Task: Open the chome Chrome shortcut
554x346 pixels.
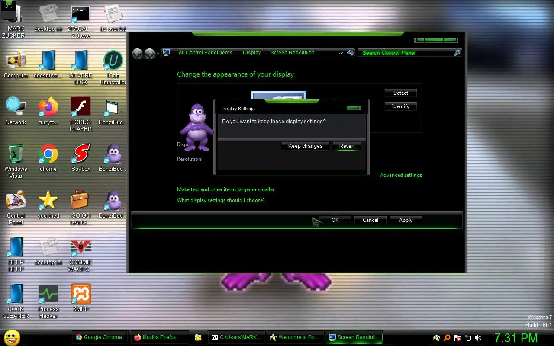Action: pyautogui.click(x=48, y=158)
